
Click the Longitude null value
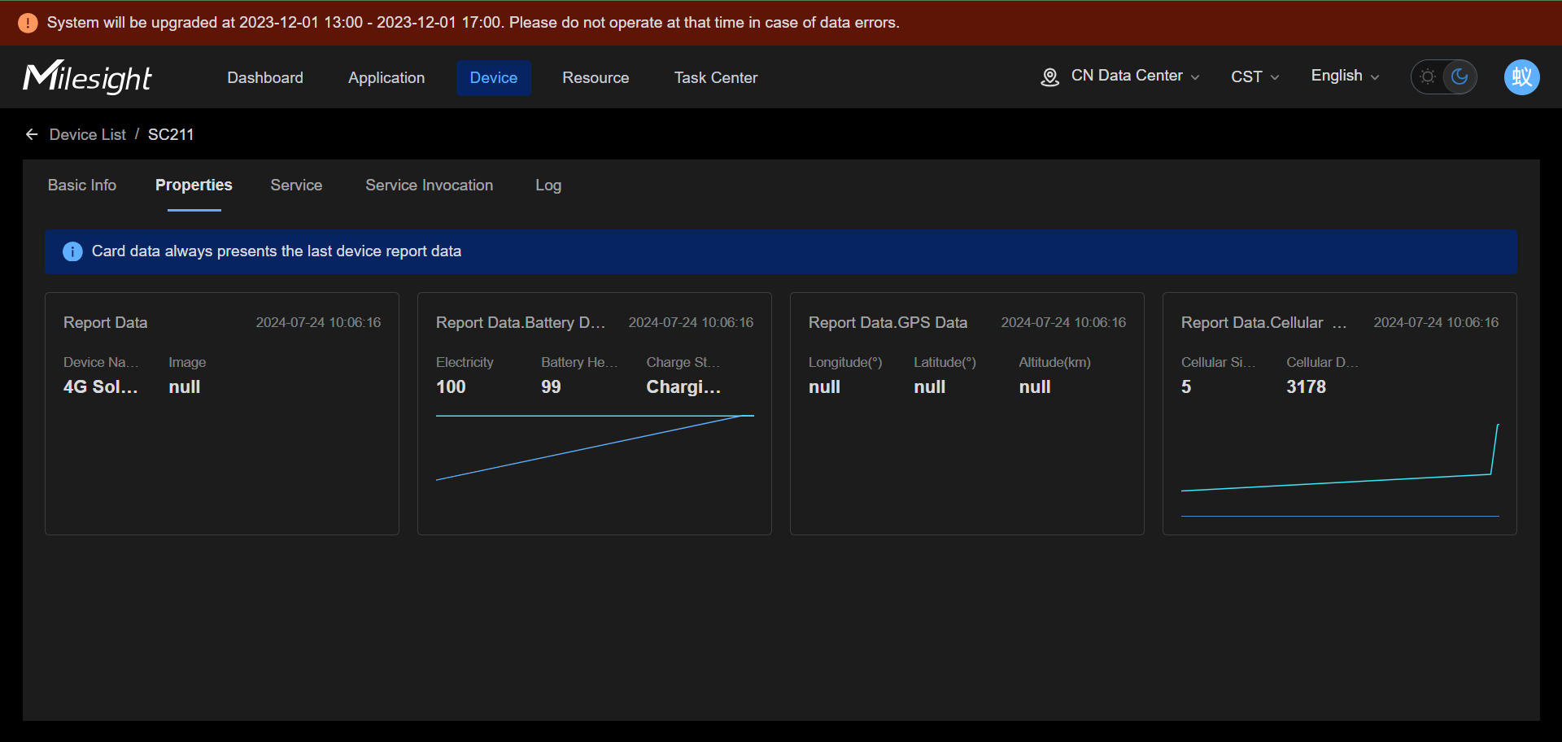(x=824, y=386)
